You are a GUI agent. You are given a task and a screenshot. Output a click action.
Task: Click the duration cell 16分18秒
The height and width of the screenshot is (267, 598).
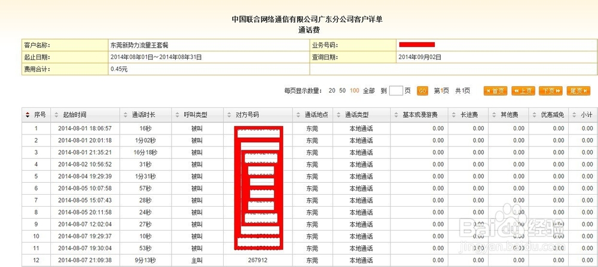pos(146,152)
